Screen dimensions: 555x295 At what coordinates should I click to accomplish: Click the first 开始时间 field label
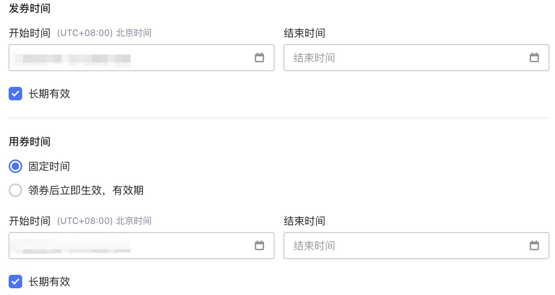pos(29,33)
